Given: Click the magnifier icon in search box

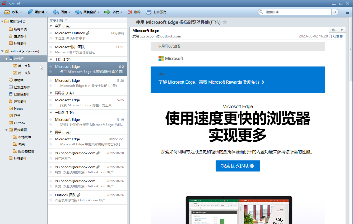Looking at the screenshot, I should click(261, 12).
